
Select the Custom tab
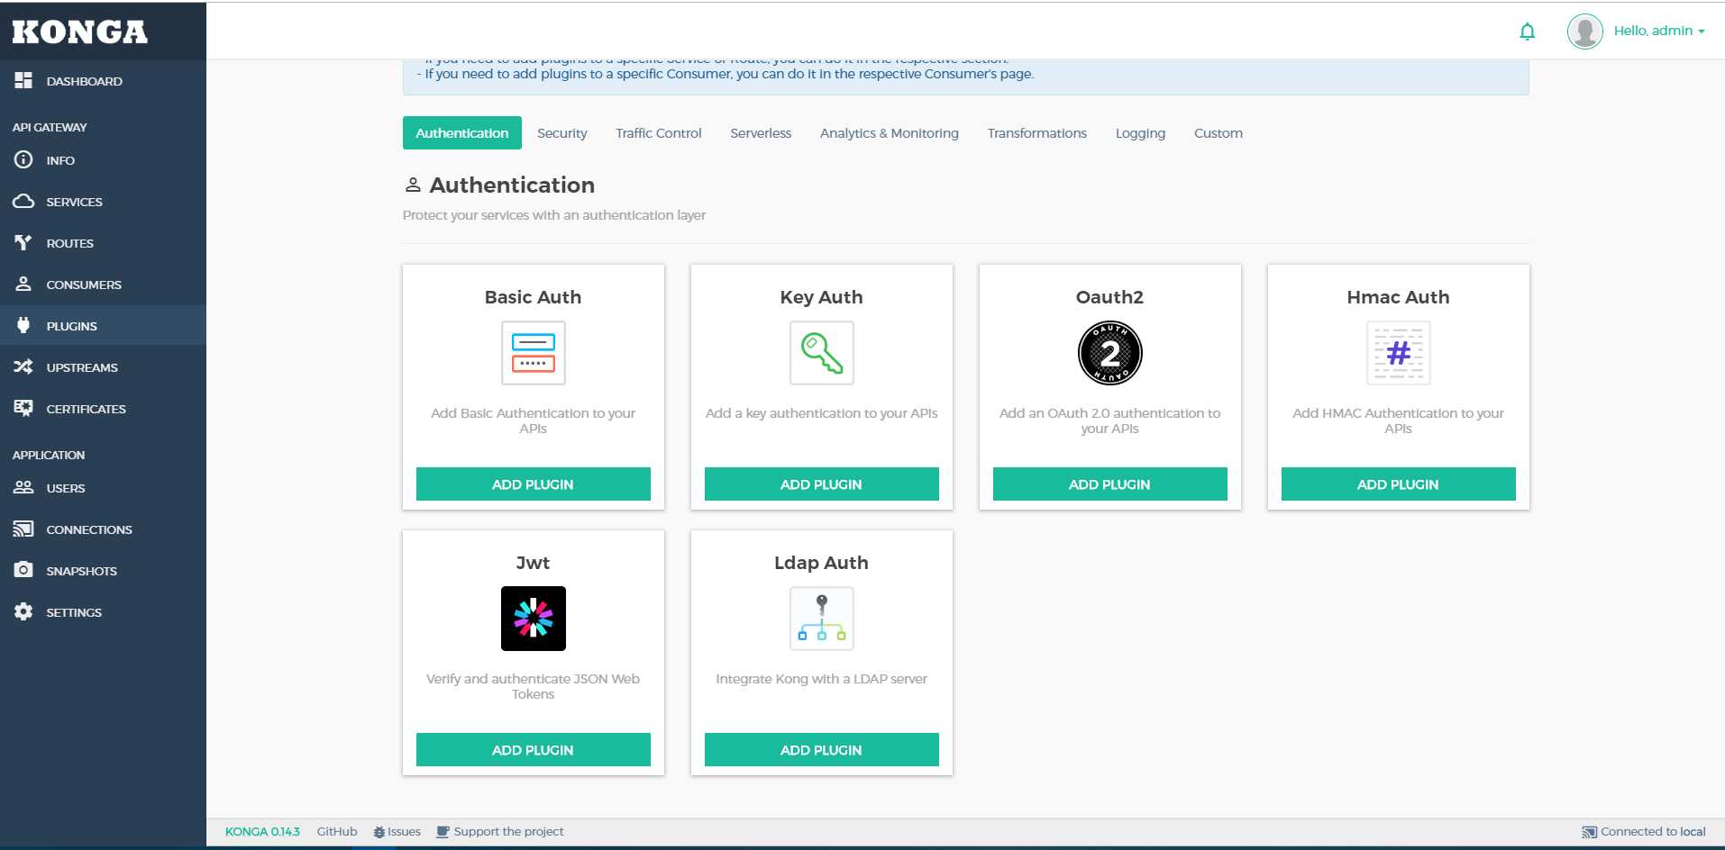tap(1218, 132)
